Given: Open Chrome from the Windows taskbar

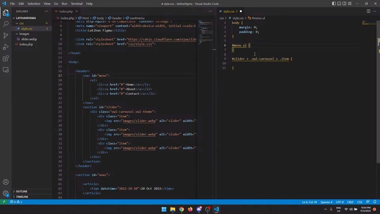Looking at the screenshot, I should [181, 209].
